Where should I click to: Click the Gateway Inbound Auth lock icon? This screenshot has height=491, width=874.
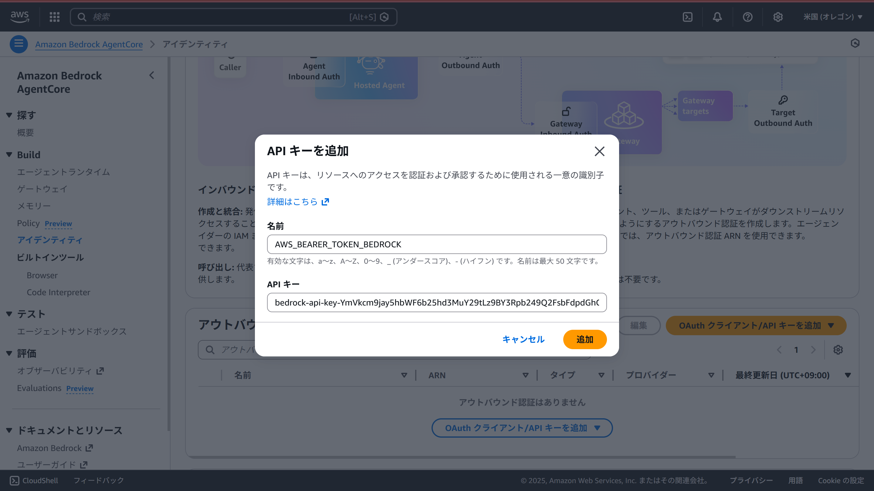click(566, 111)
